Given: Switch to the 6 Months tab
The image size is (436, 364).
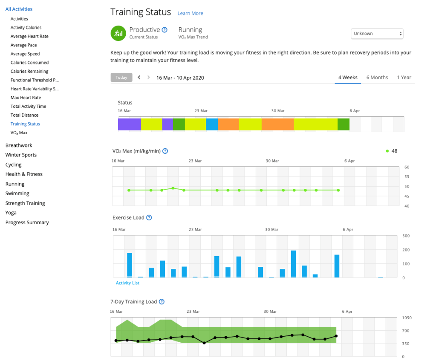Looking at the screenshot, I should (x=377, y=78).
